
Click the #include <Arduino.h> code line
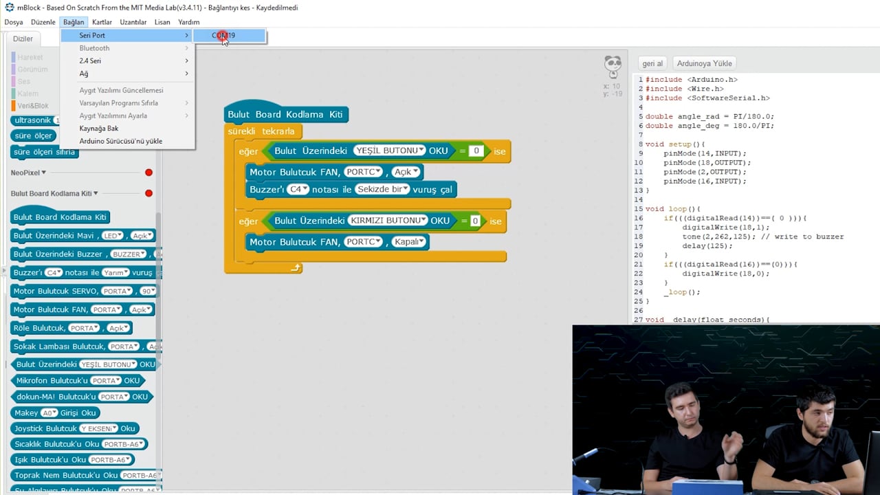click(691, 80)
